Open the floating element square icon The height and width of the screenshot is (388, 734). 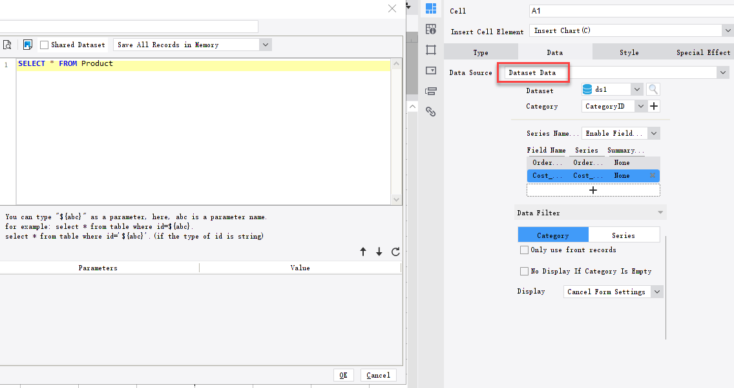tap(431, 50)
